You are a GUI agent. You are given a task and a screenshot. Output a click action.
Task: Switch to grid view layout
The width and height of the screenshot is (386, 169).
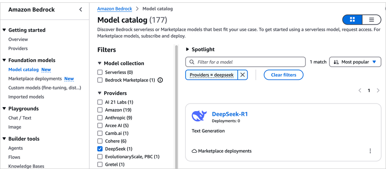[352, 20]
